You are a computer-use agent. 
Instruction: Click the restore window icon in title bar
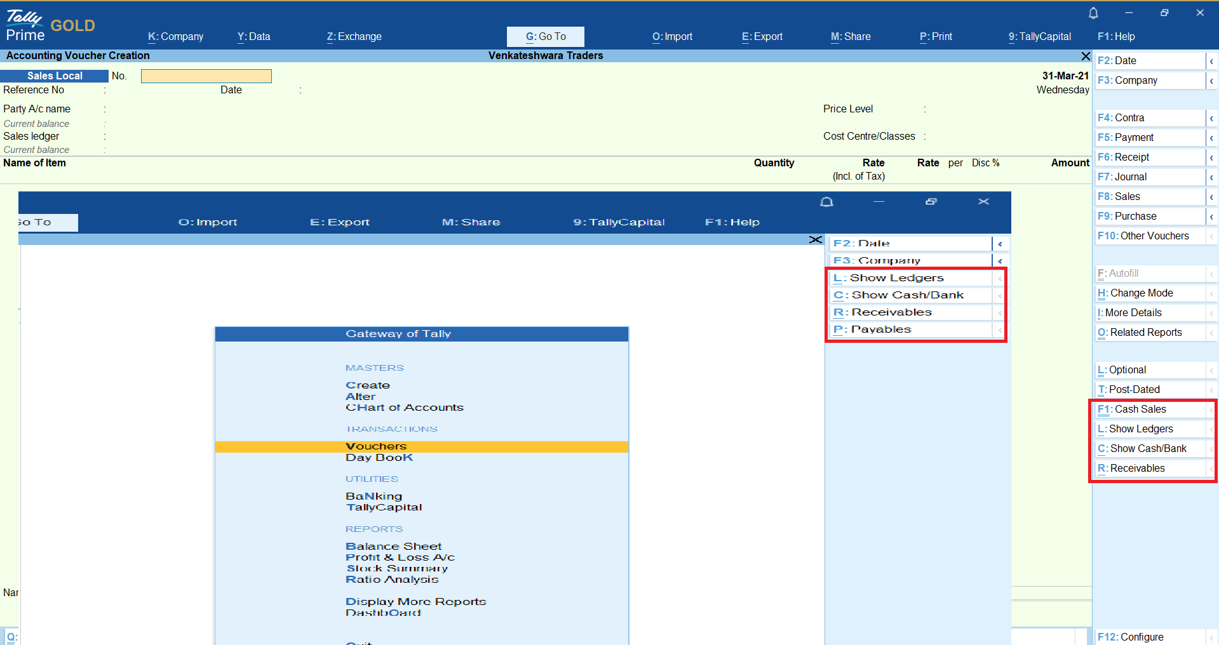(1164, 13)
